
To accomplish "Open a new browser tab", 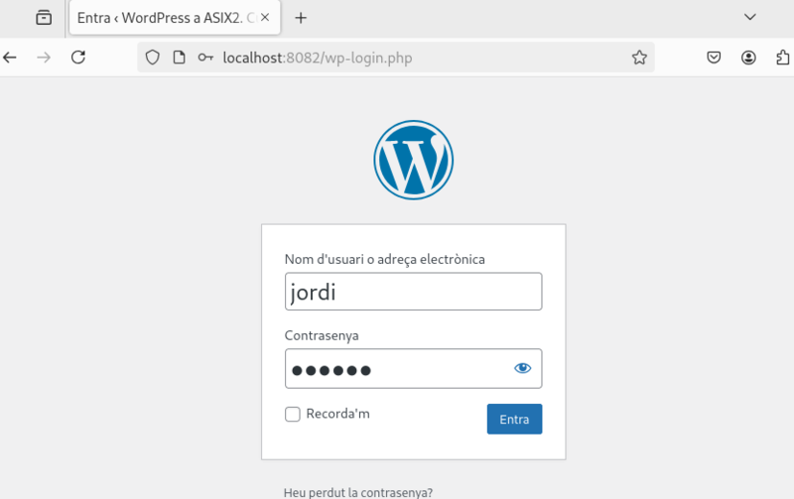I will click(301, 18).
